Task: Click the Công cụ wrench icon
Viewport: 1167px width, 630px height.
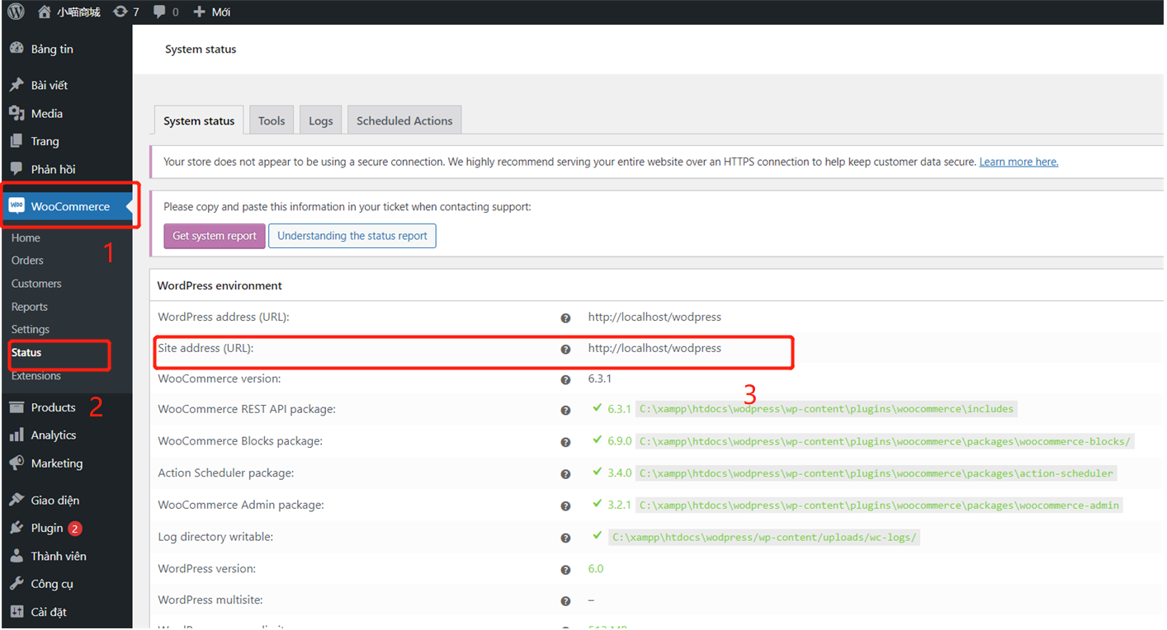Action: (17, 584)
